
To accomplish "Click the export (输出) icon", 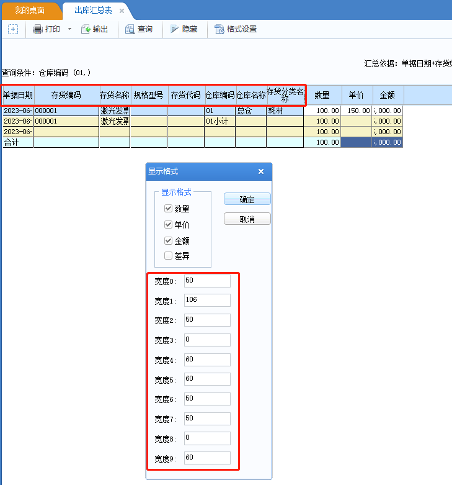I will pyautogui.click(x=86, y=29).
